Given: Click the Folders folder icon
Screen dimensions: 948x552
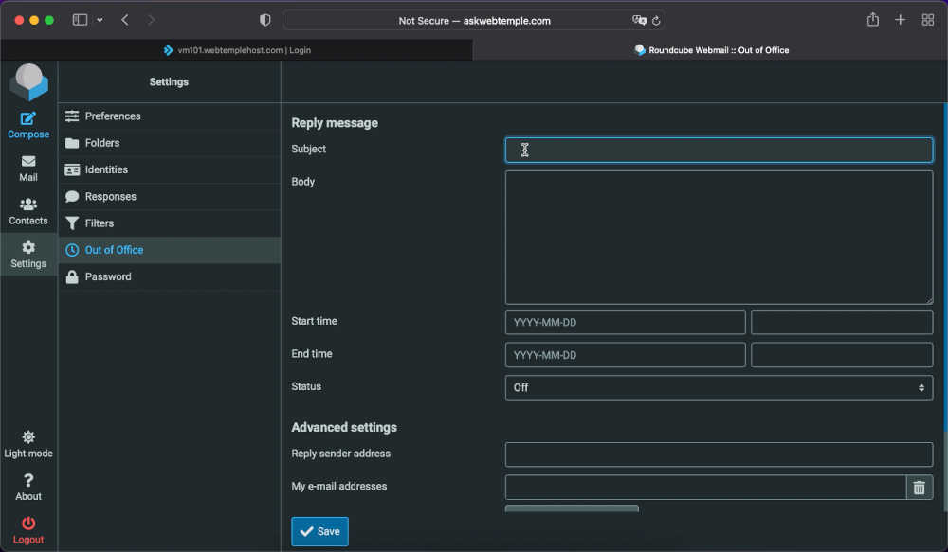Looking at the screenshot, I should (x=72, y=143).
